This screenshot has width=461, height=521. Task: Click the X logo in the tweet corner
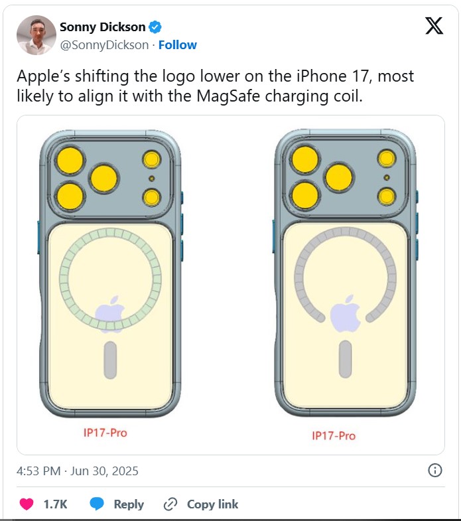pyautogui.click(x=434, y=26)
